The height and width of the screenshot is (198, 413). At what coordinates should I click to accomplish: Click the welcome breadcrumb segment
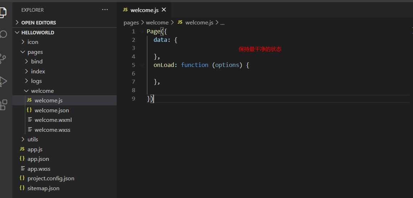[x=157, y=23]
